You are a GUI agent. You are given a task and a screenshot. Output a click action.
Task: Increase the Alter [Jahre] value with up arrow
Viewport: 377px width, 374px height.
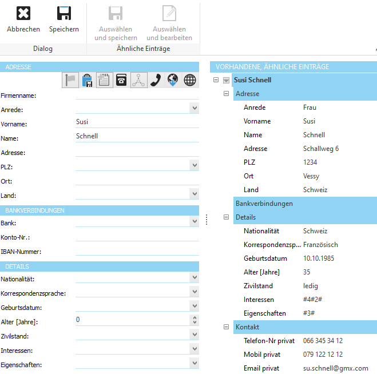click(x=195, y=318)
